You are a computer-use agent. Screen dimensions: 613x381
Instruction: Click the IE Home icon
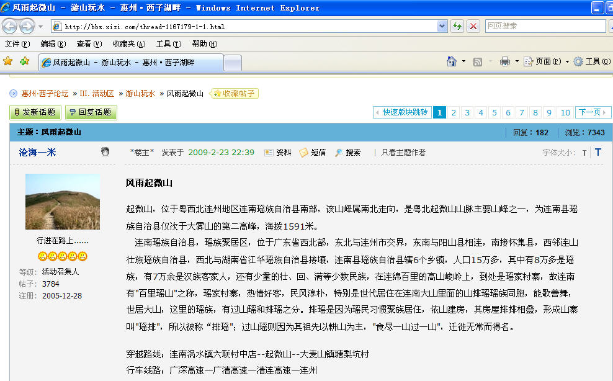(x=452, y=61)
